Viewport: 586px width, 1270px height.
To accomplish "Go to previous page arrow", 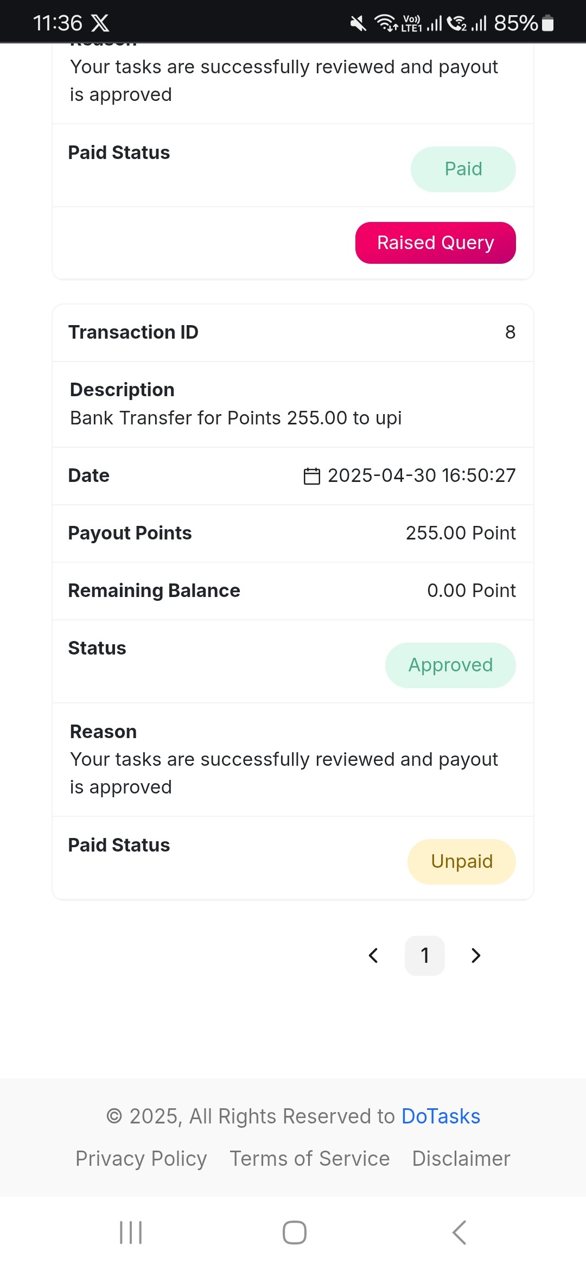I will (373, 955).
